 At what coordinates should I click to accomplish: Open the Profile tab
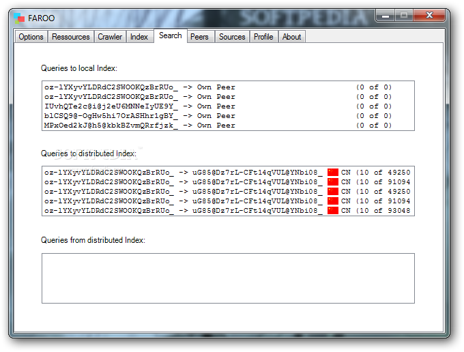pyautogui.click(x=263, y=37)
